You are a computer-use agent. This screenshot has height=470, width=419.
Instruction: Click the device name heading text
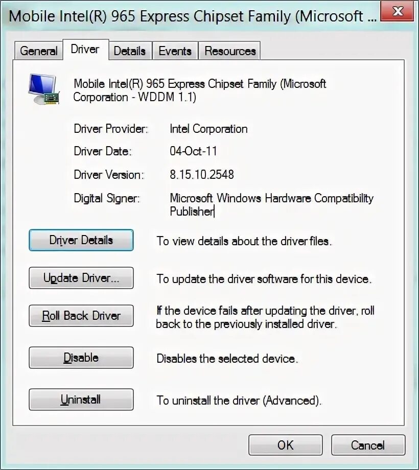(x=200, y=90)
